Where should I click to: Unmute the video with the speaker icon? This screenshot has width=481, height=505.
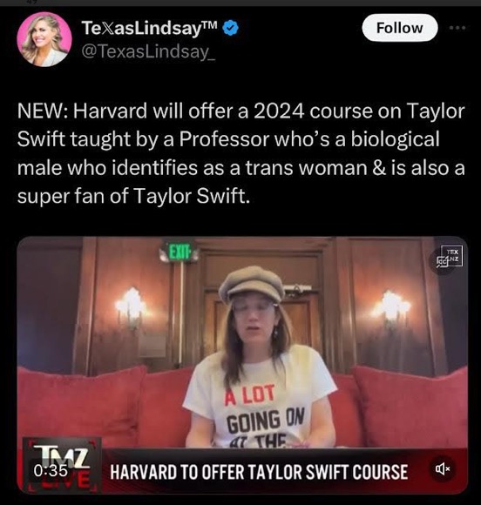[443, 469]
